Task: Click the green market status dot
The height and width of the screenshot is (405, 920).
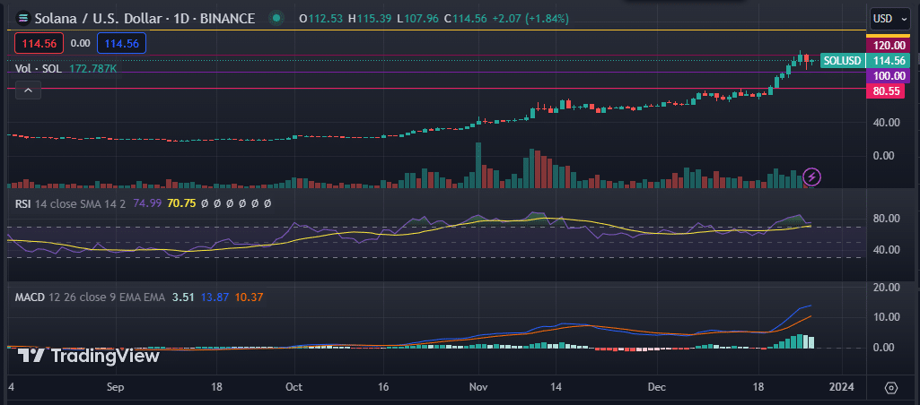Action: tap(278, 18)
